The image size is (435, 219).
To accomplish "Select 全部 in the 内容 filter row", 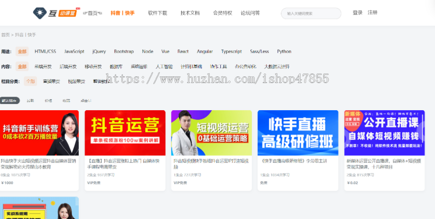I will 22,66.
